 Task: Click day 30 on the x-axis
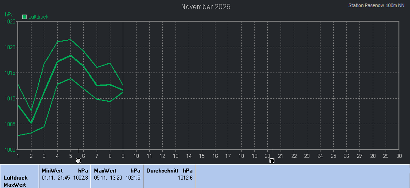pos(399,156)
